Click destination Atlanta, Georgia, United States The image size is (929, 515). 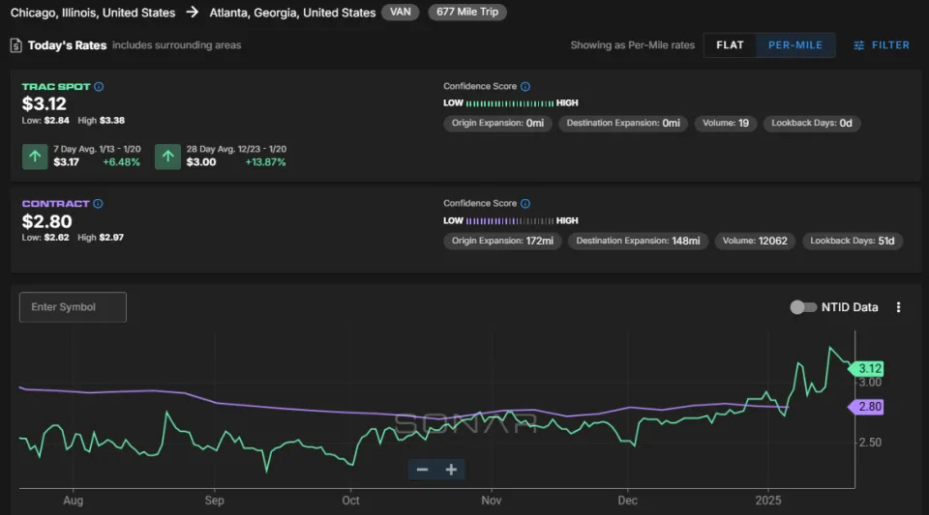click(292, 13)
